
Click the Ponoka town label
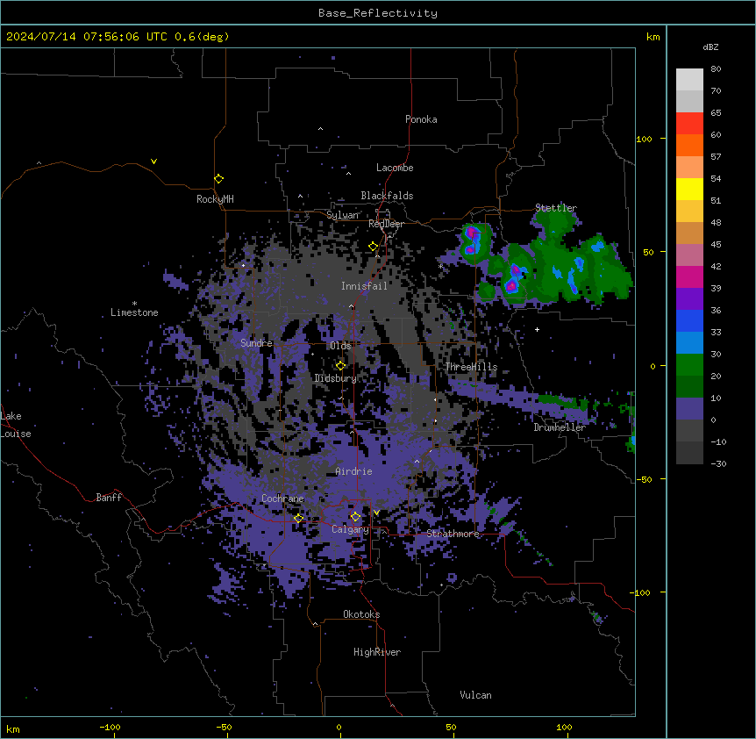421,119
